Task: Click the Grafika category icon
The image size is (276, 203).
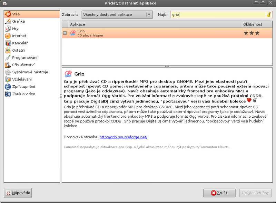Action: (8, 21)
